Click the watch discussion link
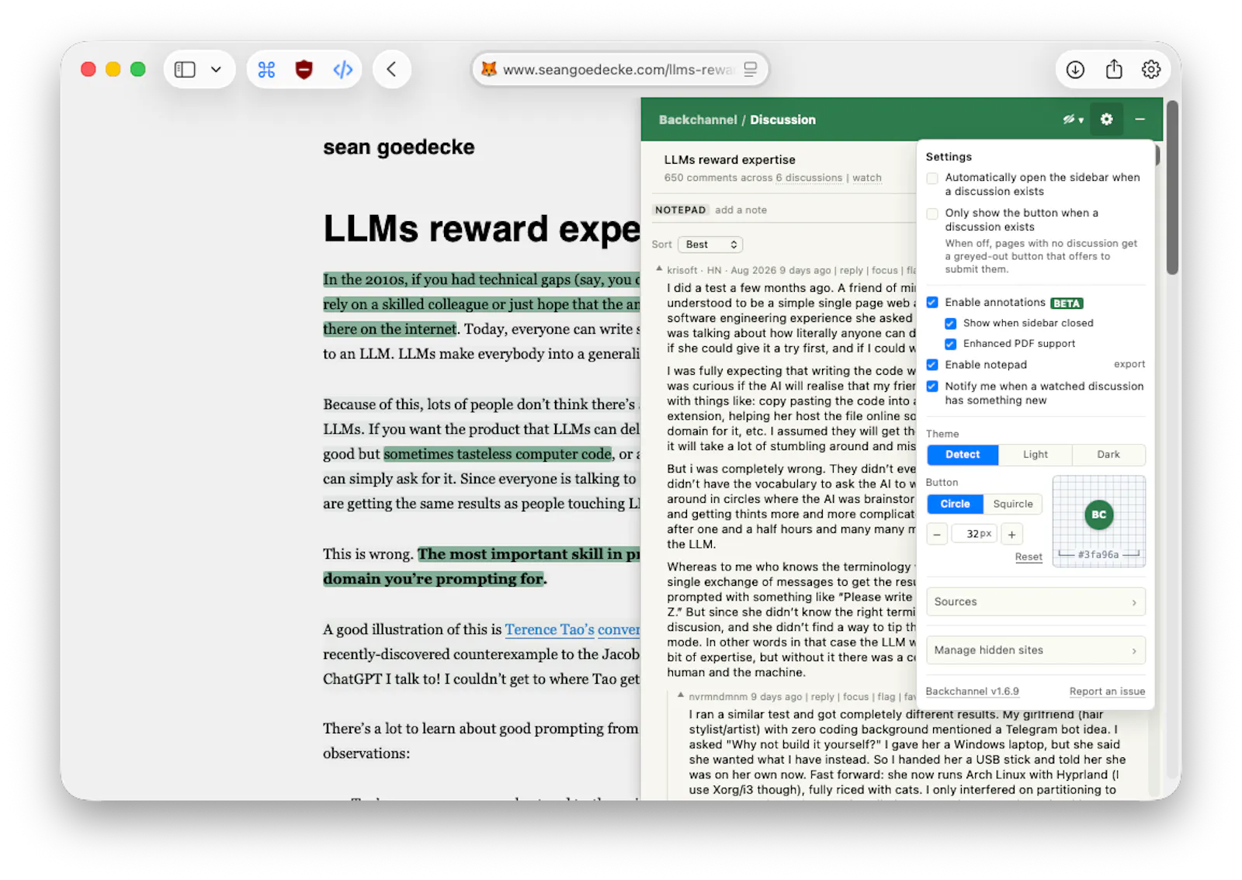This screenshot has width=1242, height=880. coord(866,178)
